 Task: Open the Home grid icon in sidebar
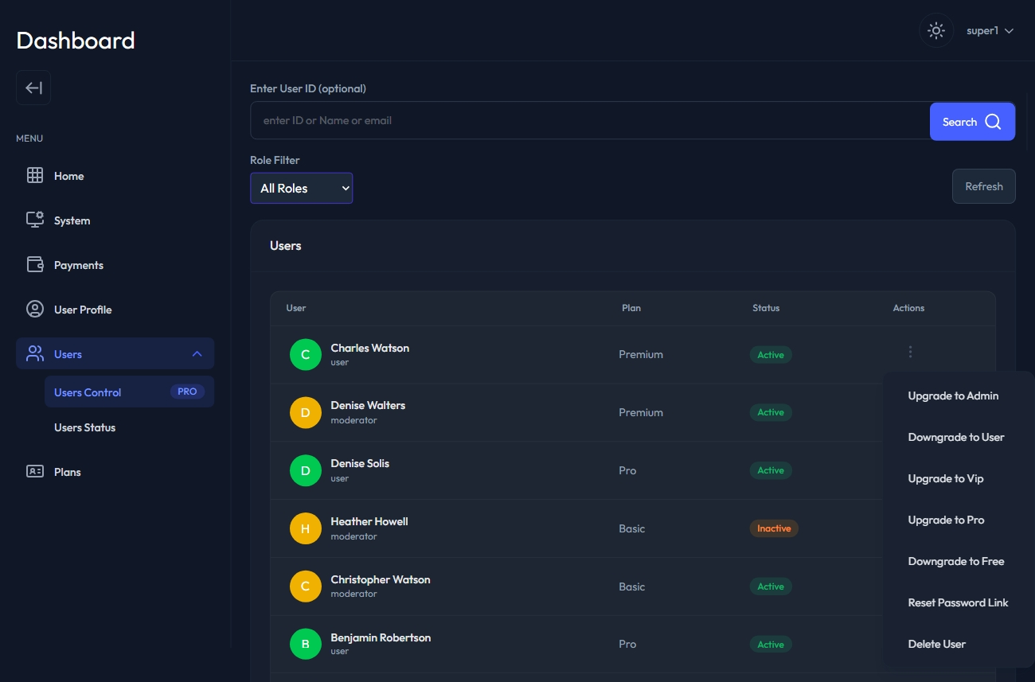click(35, 176)
